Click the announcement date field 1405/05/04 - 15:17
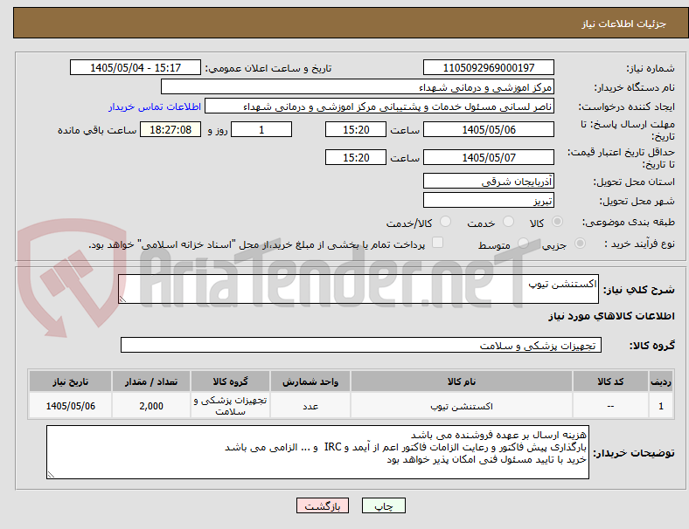The image size is (689, 529). (x=136, y=68)
